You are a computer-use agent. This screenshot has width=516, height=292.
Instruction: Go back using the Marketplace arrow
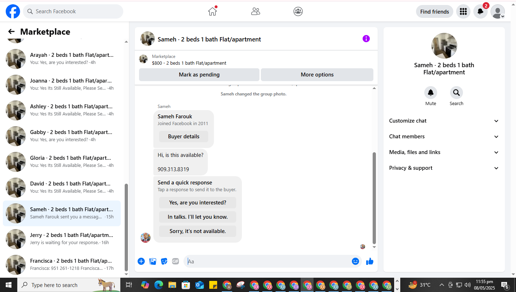11,32
